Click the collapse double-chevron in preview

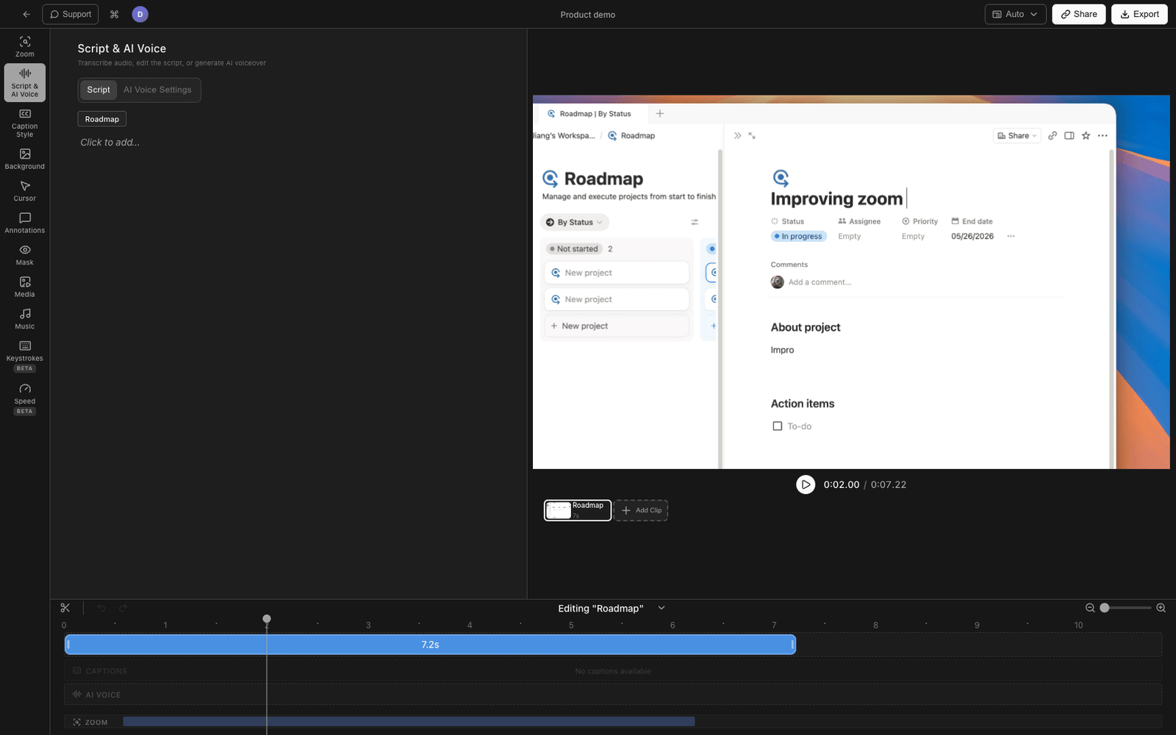737,135
